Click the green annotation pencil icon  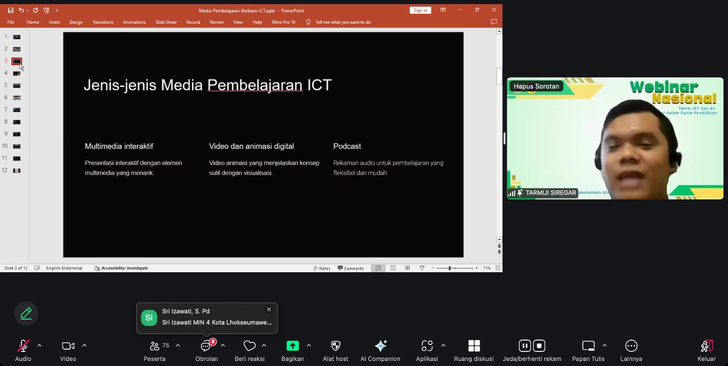point(26,314)
